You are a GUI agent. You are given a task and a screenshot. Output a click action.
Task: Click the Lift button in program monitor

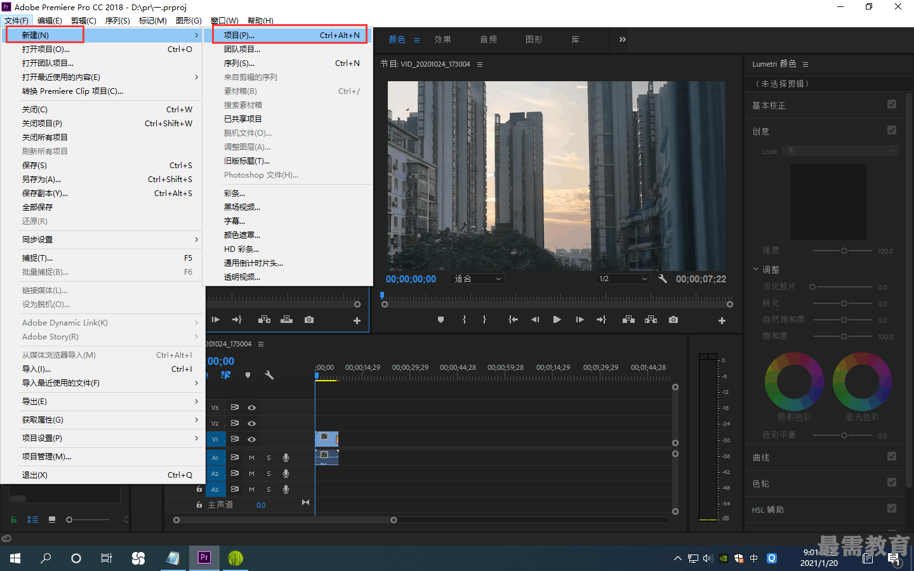[628, 320]
